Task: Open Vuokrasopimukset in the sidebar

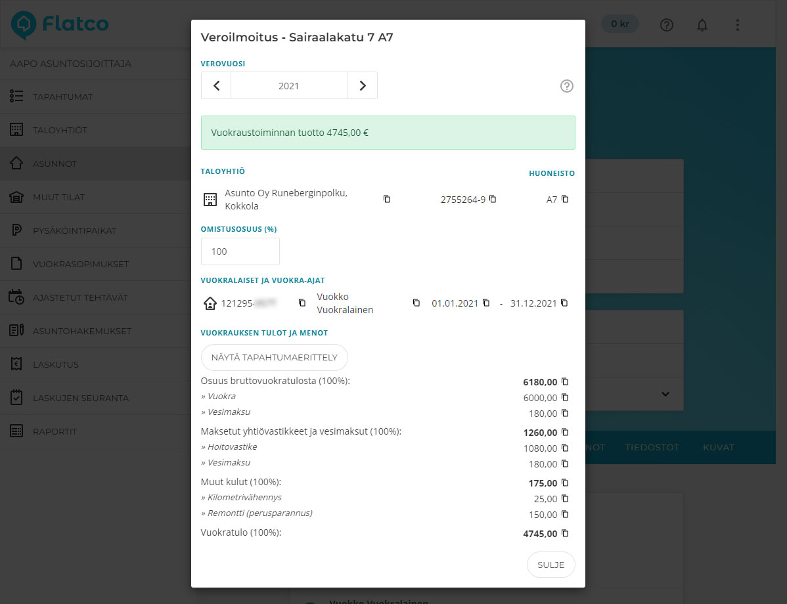Action: pos(80,264)
